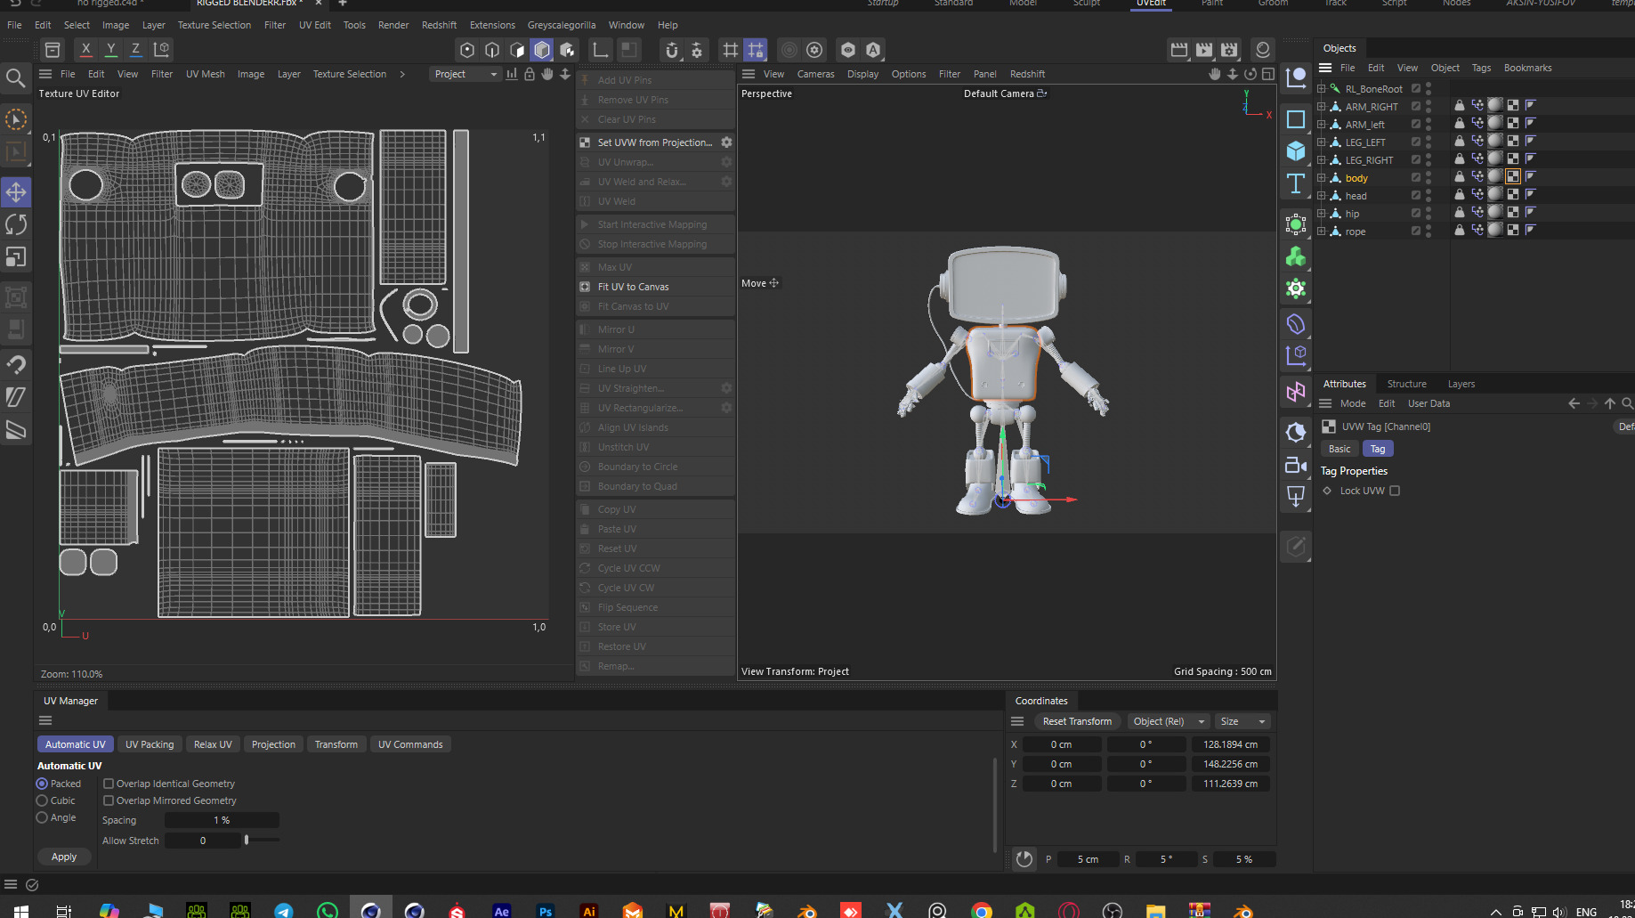The width and height of the screenshot is (1635, 918).
Task: Switch to Edges mode icon
Action: (492, 50)
